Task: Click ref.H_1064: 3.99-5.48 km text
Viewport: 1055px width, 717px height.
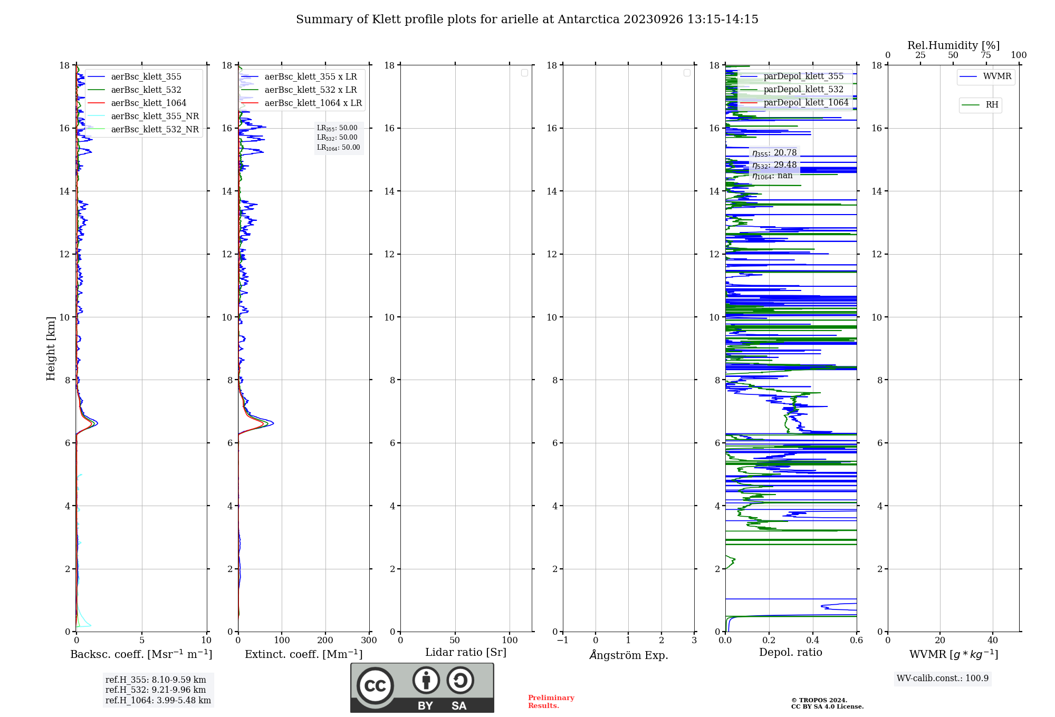Action: pyautogui.click(x=158, y=701)
